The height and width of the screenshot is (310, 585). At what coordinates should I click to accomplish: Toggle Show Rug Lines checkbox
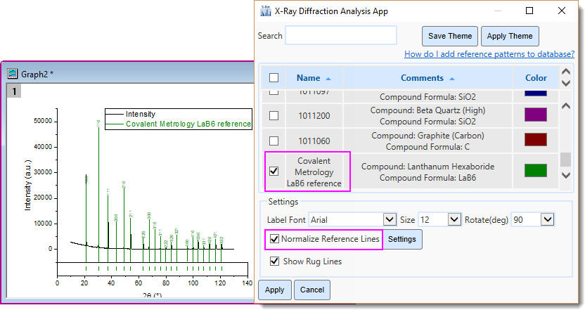coord(274,261)
